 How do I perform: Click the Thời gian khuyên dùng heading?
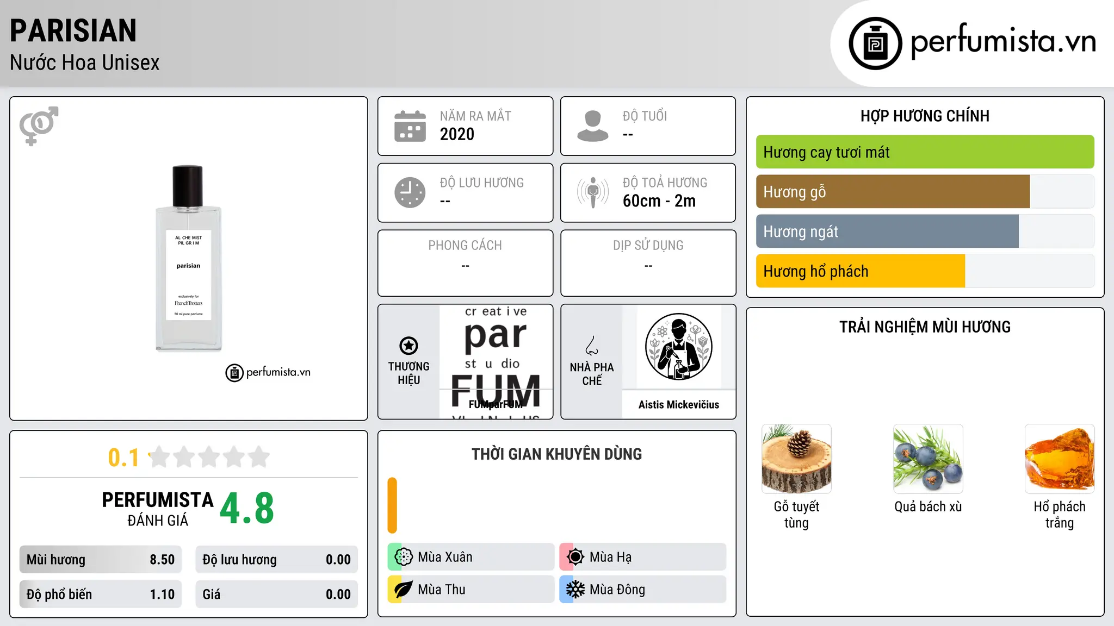point(557,454)
